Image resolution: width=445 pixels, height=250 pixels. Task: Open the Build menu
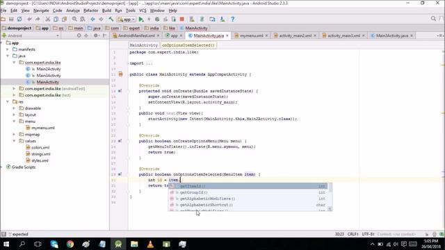tap(106, 10)
